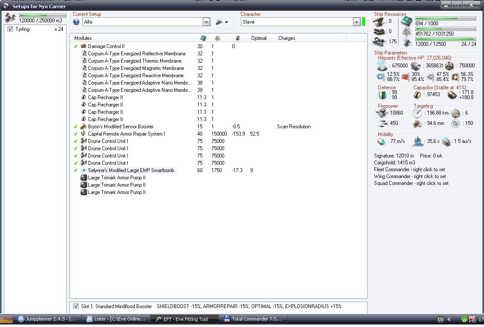Switch to Lister window in taskbar
484x327 pixels.
[116, 319]
